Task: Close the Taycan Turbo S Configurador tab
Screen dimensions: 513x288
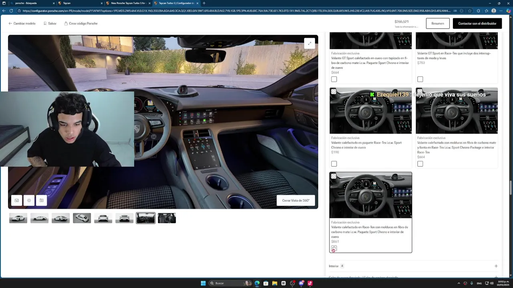Action: pyautogui.click(x=198, y=3)
